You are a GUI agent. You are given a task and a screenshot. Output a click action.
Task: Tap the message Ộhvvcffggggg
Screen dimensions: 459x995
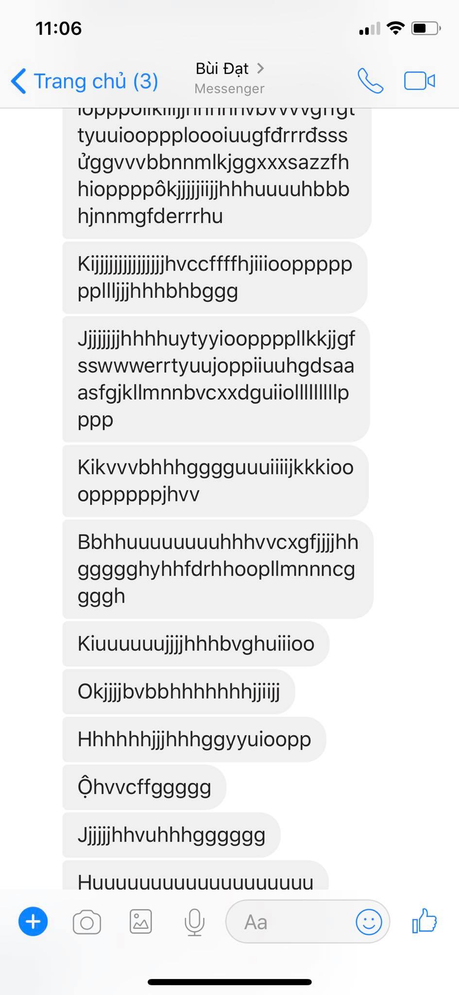(x=144, y=787)
